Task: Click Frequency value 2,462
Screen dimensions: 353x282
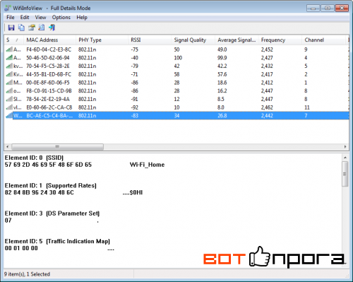Action: pos(267,107)
